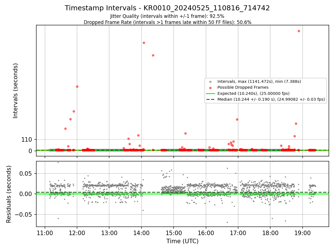This screenshot has height=251, width=335.
Task: Click the solid green line sample in the legend
Action: click(210, 93)
